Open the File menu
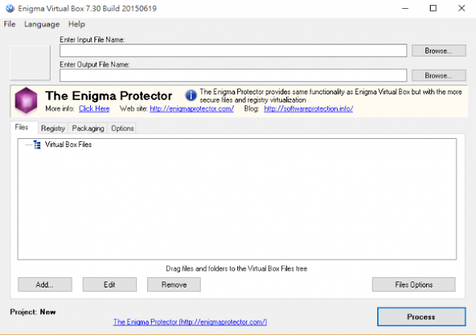The width and height of the screenshot is (476, 335). tap(10, 25)
